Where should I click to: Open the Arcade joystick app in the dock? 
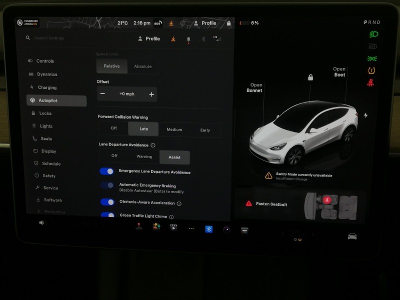point(139,226)
